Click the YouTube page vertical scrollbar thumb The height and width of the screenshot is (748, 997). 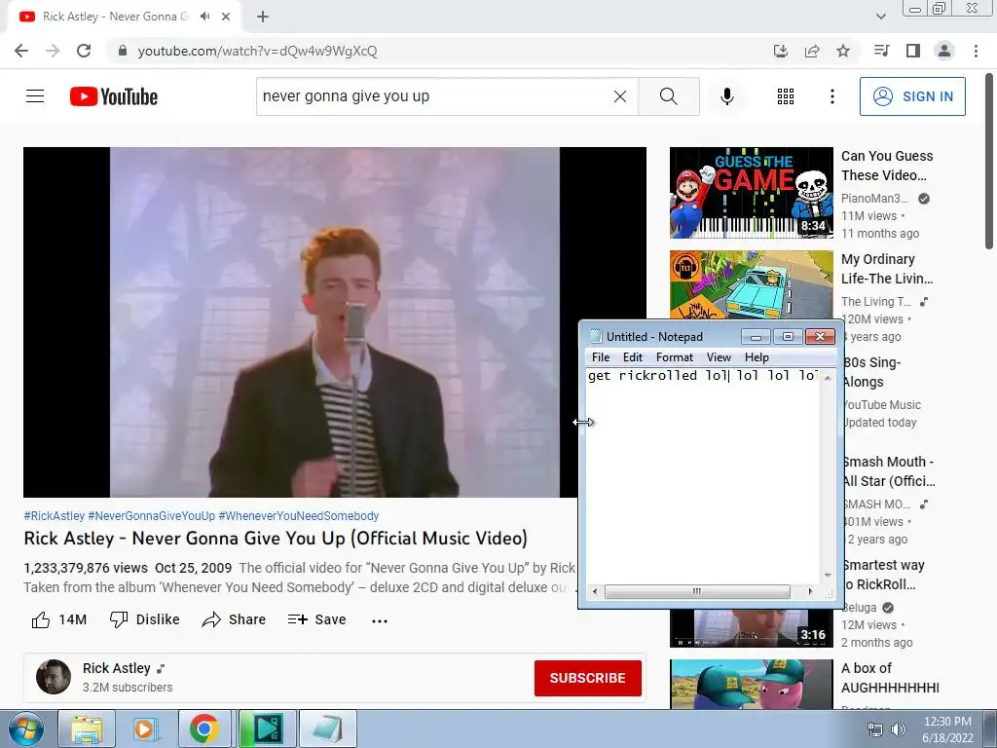click(x=989, y=163)
